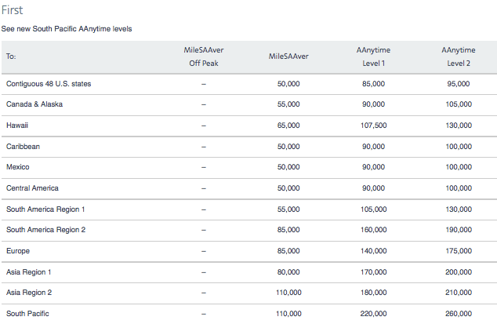Select South America Region 1 row
497x324 pixels.
coord(248,209)
